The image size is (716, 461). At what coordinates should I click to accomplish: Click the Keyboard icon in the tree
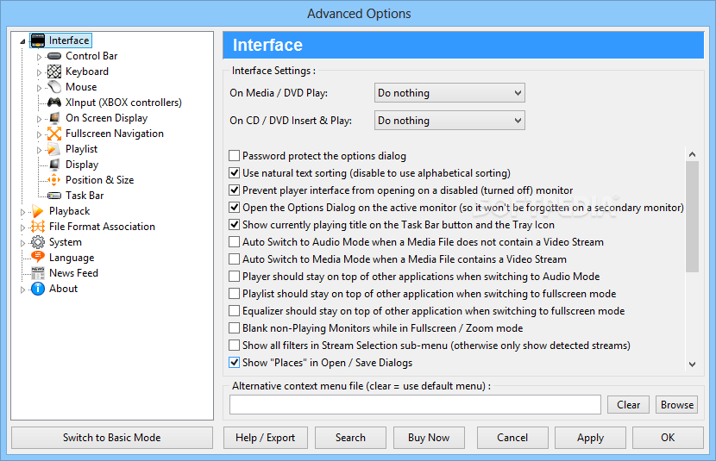click(54, 72)
